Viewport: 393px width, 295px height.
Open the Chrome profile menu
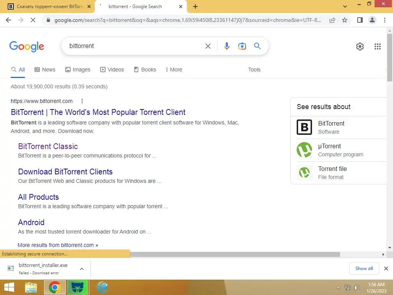(x=372, y=20)
